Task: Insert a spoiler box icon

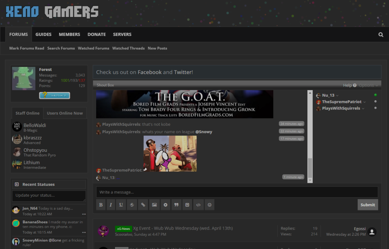Action: pos(187,205)
